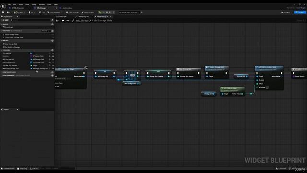
Task: Click navigate forward arrow in graph
Action: (x=68, y=21)
